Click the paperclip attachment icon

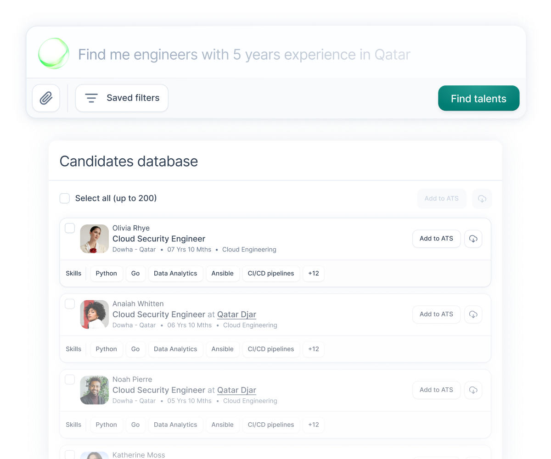coord(46,98)
